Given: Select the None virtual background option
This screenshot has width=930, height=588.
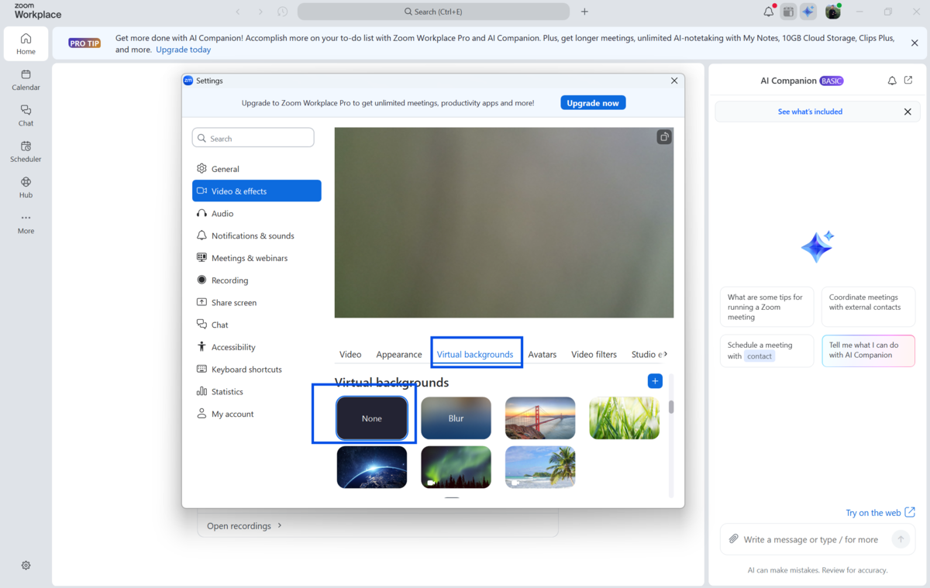Looking at the screenshot, I should (372, 418).
